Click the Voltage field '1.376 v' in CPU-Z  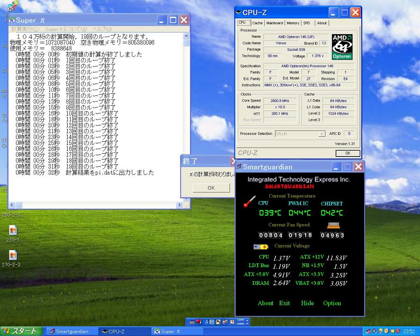318,56
